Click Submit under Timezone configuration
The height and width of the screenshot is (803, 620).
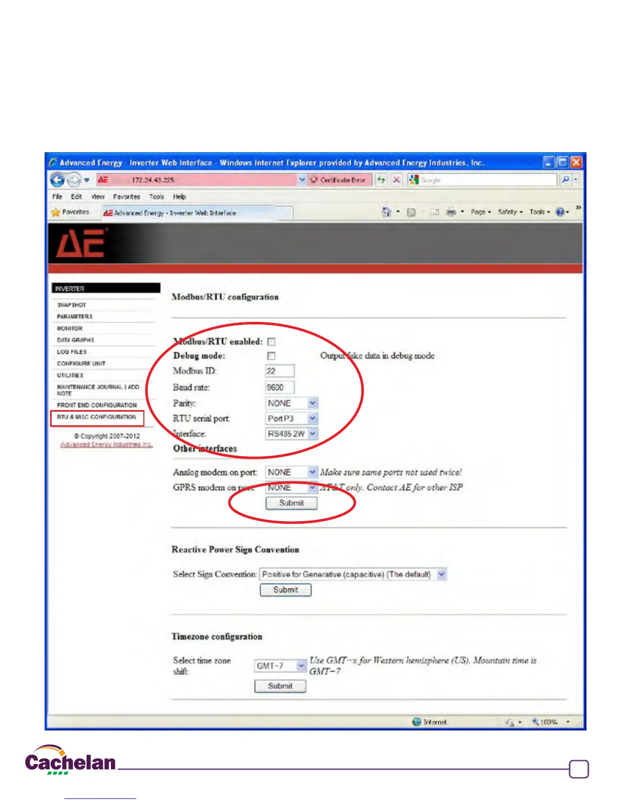(280, 686)
